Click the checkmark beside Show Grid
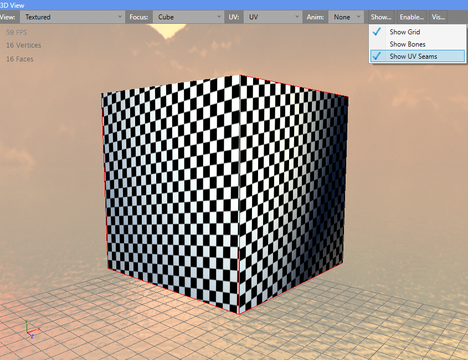The height and width of the screenshot is (360, 468). (x=377, y=32)
